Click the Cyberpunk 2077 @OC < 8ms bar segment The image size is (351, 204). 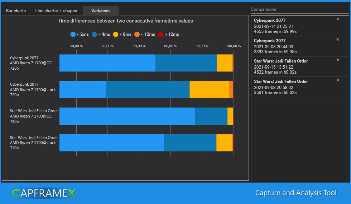(225, 63)
